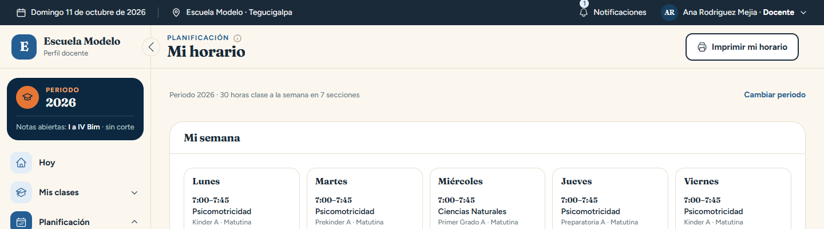824x229 pixels.
Task: Click the calendar icon beside the date
Action: click(21, 12)
